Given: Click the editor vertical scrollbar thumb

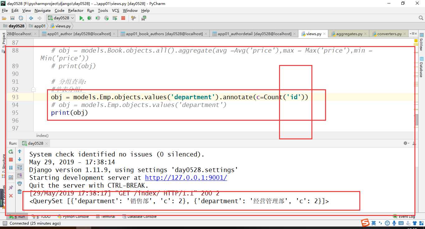Looking at the screenshot, I should (x=416, y=119).
